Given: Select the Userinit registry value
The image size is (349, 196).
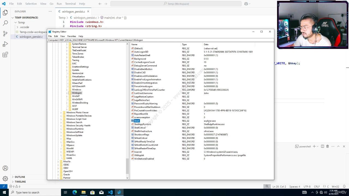Looking at the screenshot, I should tap(138, 152).
